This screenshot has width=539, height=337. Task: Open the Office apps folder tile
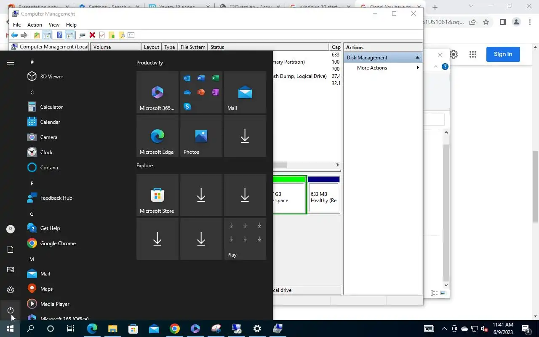click(x=201, y=92)
